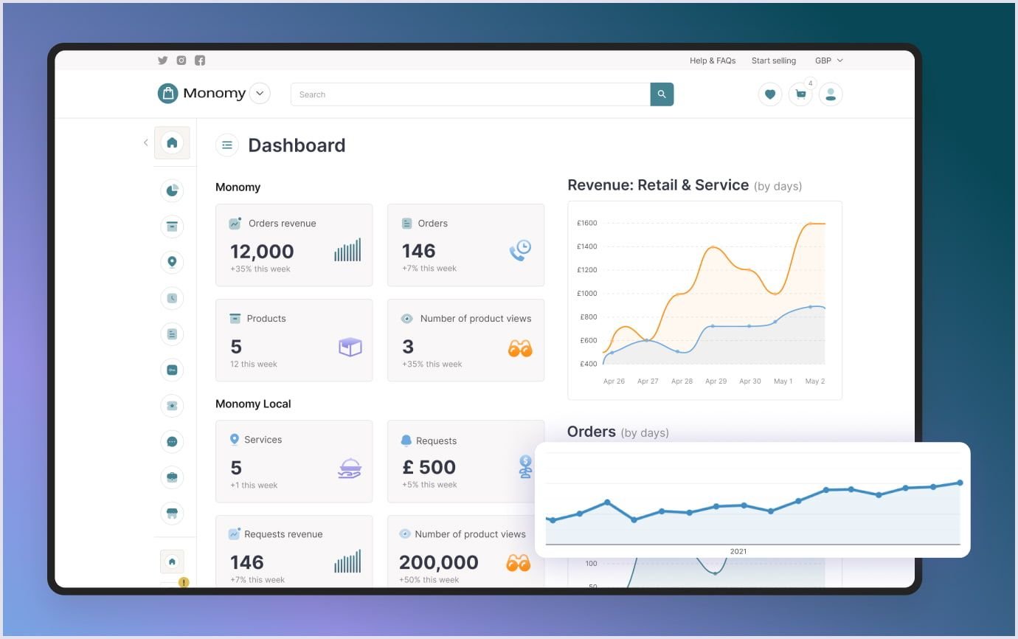This screenshot has width=1018, height=639.
Task: Click the binoculars icon in the 200,000 card
Action: click(x=519, y=563)
